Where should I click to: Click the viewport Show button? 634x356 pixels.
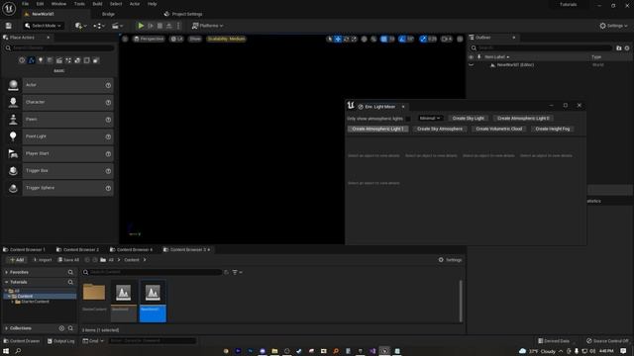tap(195, 40)
